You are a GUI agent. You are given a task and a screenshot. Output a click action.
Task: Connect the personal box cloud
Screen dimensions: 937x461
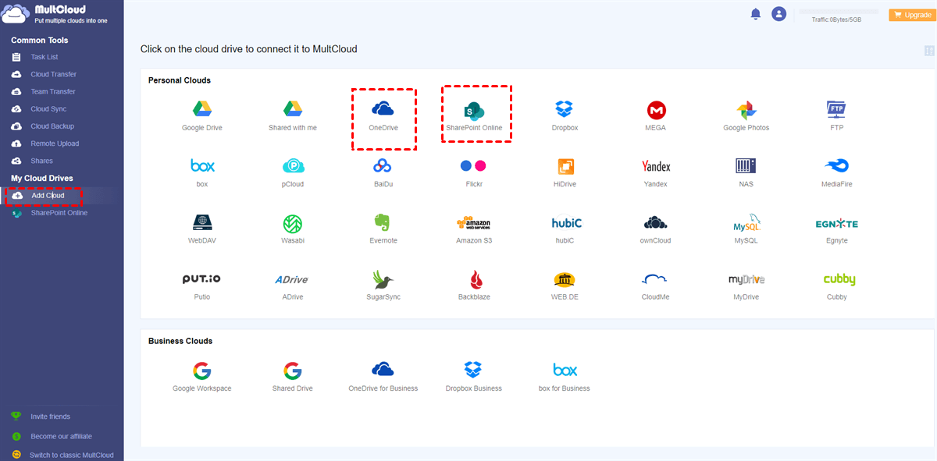pos(202,172)
